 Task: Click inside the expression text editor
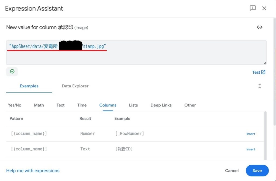pyautogui.click(x=162, y=57)
